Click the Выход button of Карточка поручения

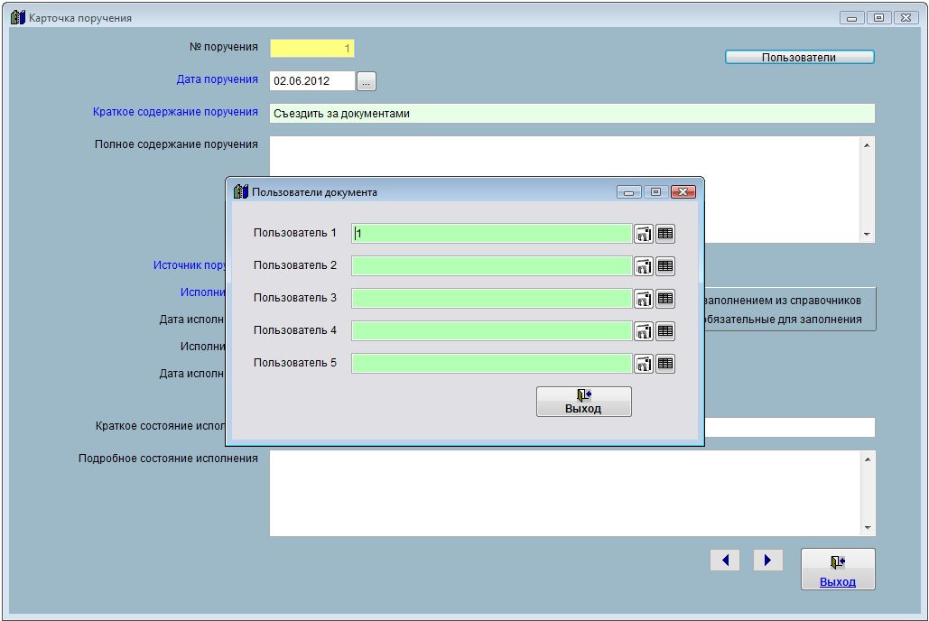837,570
